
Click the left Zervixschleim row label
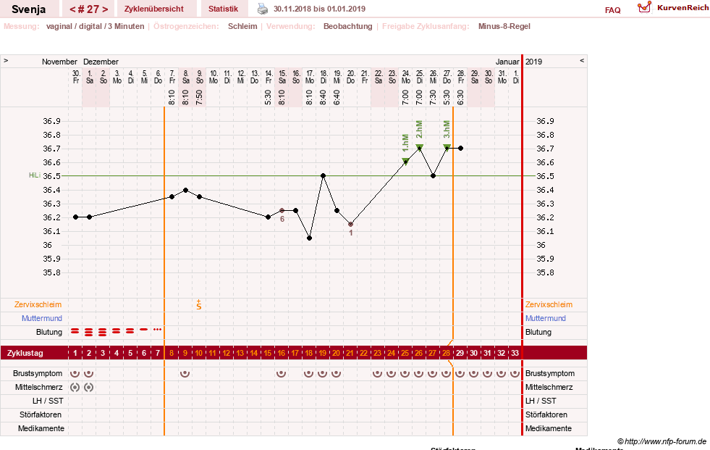coord(38,304)
